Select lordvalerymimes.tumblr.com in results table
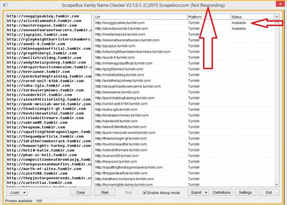The height and width of the screenshot is (205, 287). click(122, 115)
